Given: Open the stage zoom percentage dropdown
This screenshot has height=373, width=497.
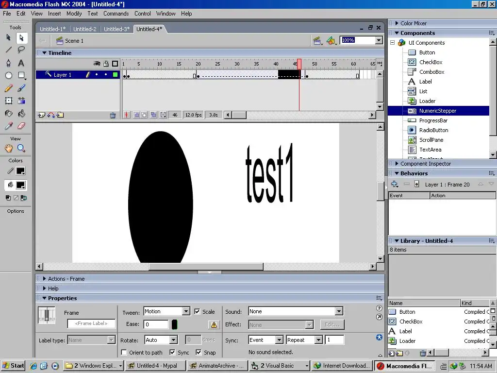Looking at the screenshot, I should (x=379, y=40).
